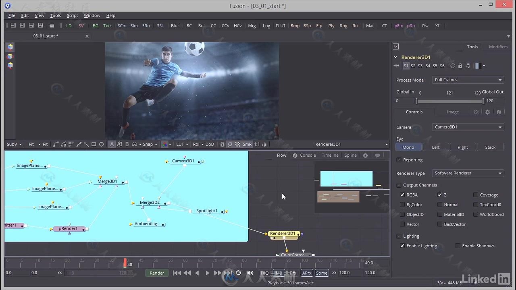Open the Tools menu

56,15
